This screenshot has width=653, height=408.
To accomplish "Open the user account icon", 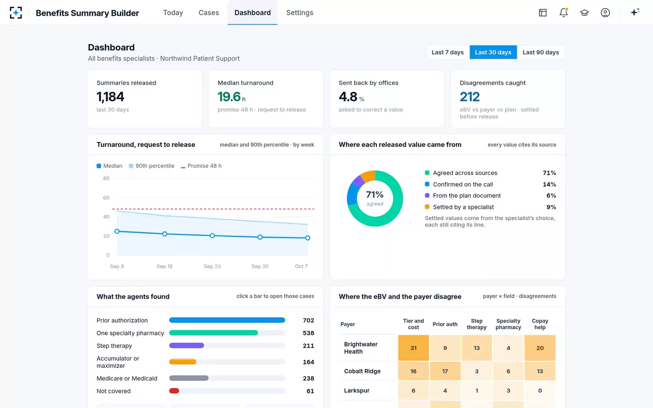I will pos(605,13).
